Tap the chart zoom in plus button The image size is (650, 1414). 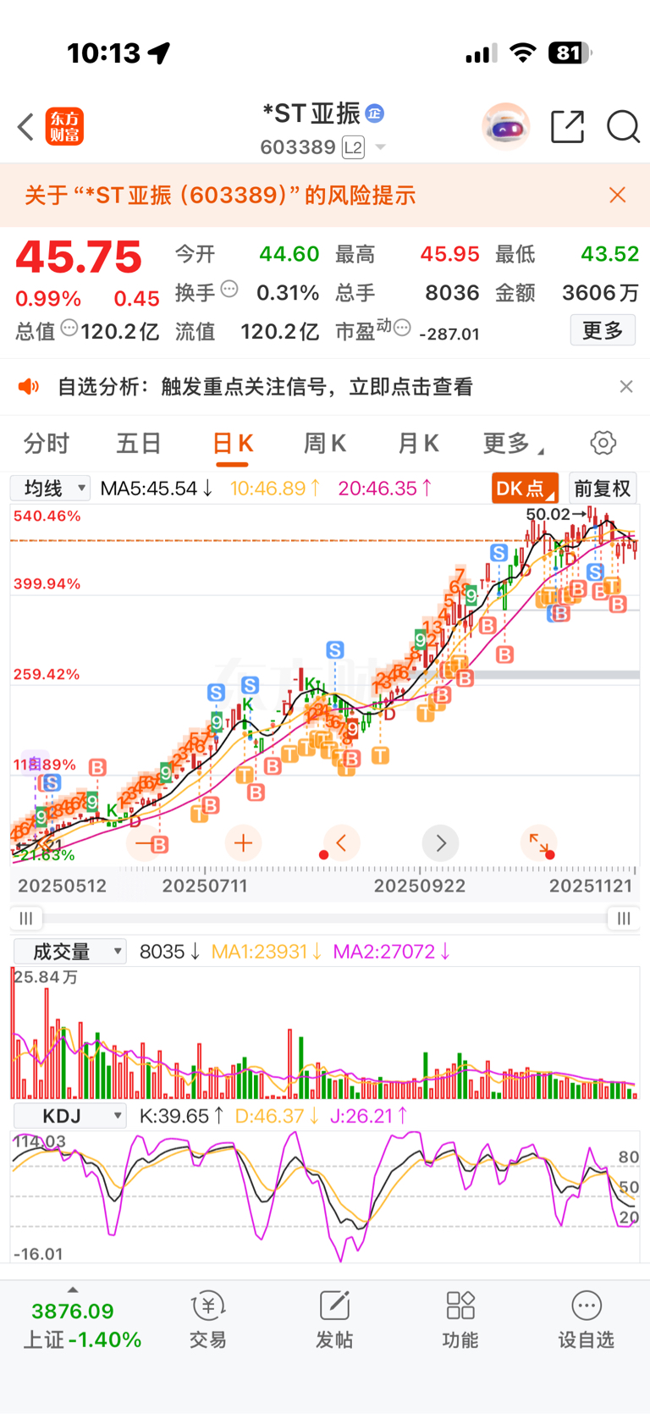coord(243,843)
